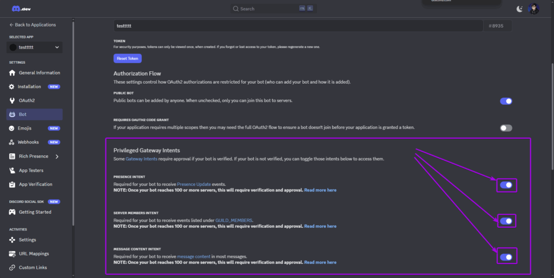
Task: Disable the Presence Intent toggle
Action: point(506,185)
